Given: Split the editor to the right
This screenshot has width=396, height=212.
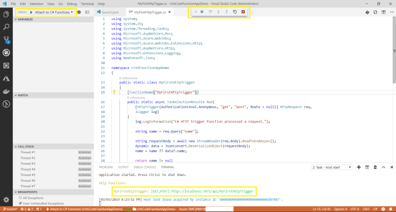Looking at the screenshot, I should (x=384, y=12).
